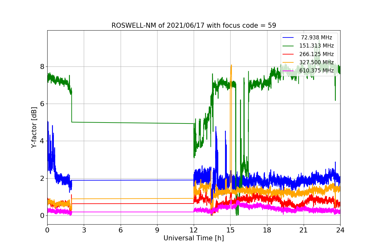Click the x-axis tick label 18

point(267,230)
